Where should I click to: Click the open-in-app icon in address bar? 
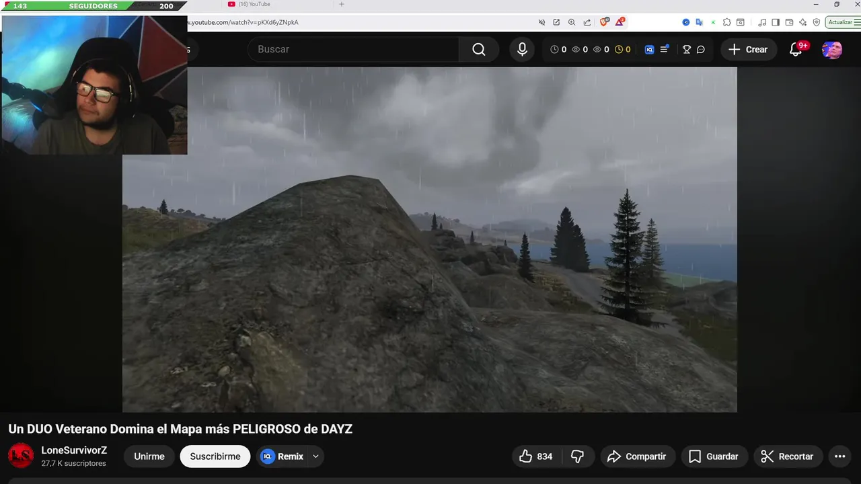tap(556, 22)
